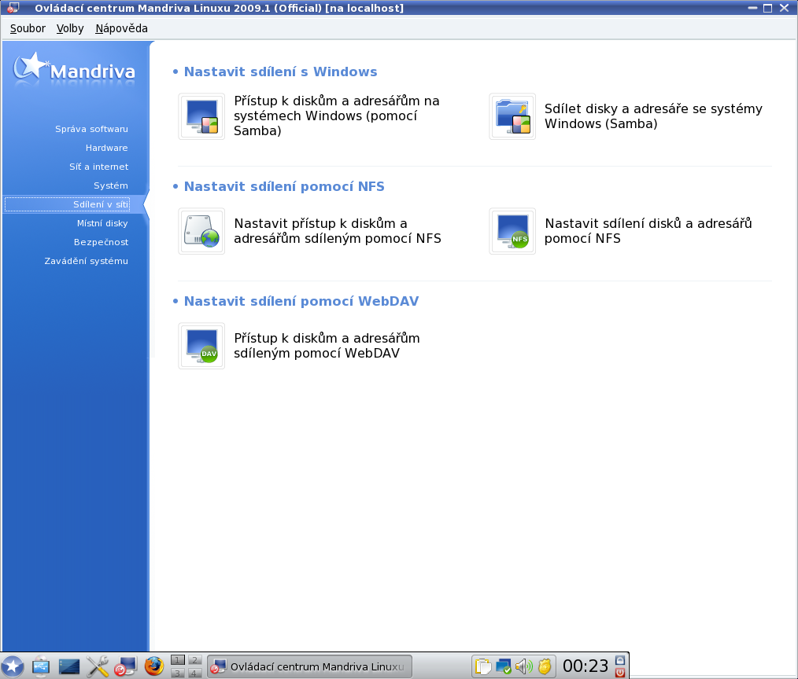Open NFS shared disk access icon
This screenshot has height=679, width=798.
201,231
